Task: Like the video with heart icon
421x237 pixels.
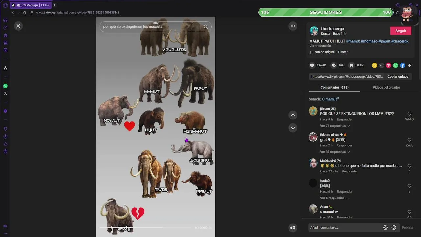Action: click(312, 66)
